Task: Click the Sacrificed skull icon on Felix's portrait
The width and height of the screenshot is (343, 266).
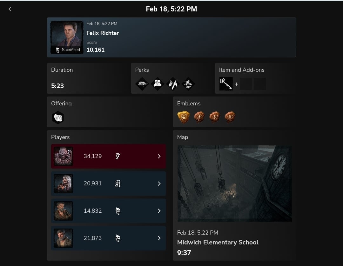Action: point(57,50)
